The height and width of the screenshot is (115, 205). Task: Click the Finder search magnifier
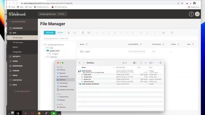(160, 63)
